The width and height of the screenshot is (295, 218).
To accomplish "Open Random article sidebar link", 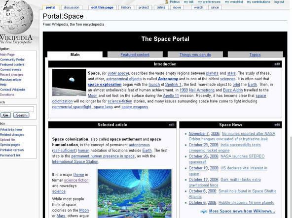I will 10,80.
